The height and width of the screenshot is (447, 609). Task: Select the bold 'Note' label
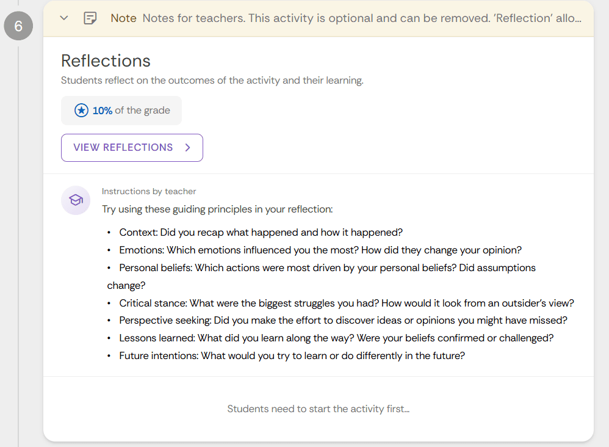(123, 18)
